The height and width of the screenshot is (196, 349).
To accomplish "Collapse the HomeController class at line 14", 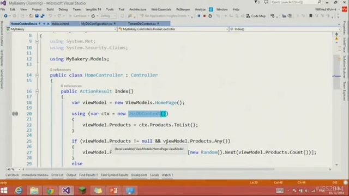I will (37, 75).
